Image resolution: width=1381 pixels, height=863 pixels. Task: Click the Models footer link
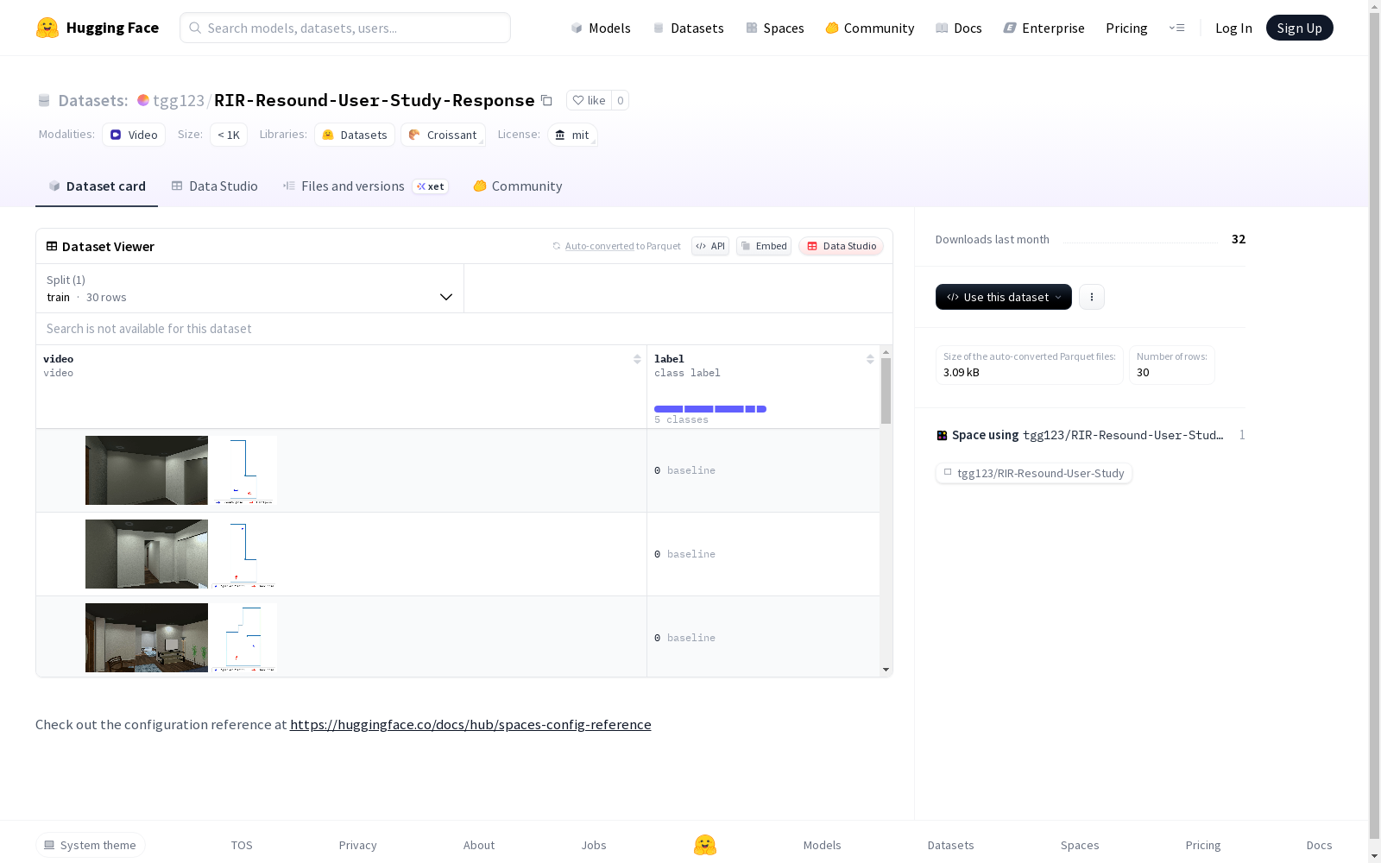coord(823,845)
